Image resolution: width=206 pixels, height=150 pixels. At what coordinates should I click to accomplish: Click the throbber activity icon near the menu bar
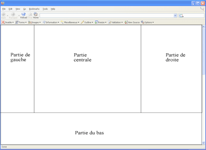202,9
